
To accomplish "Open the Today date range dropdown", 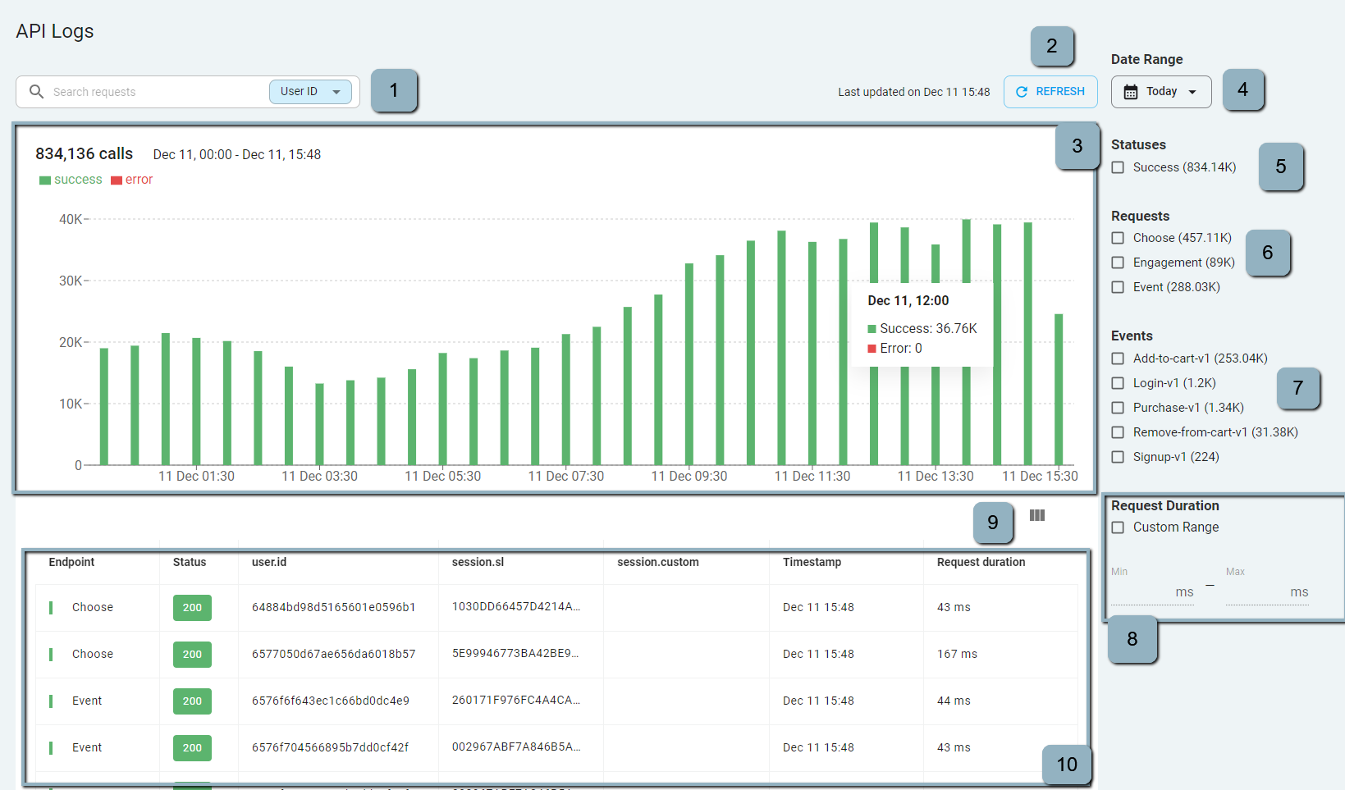I will tap(1161, 92).
